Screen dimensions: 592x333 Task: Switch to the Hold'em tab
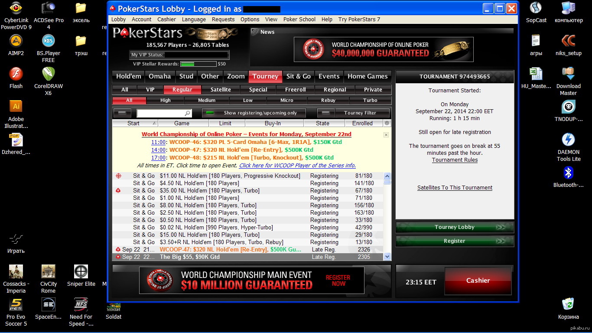[128, 76]
